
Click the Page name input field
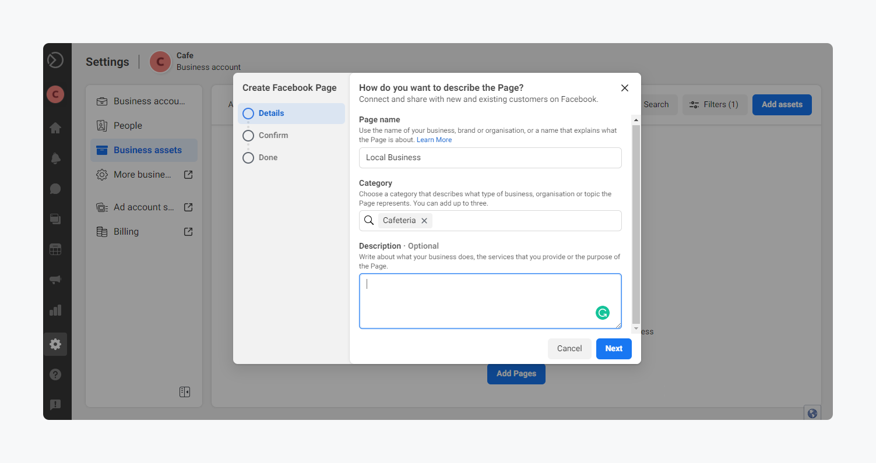click(490, 158)
